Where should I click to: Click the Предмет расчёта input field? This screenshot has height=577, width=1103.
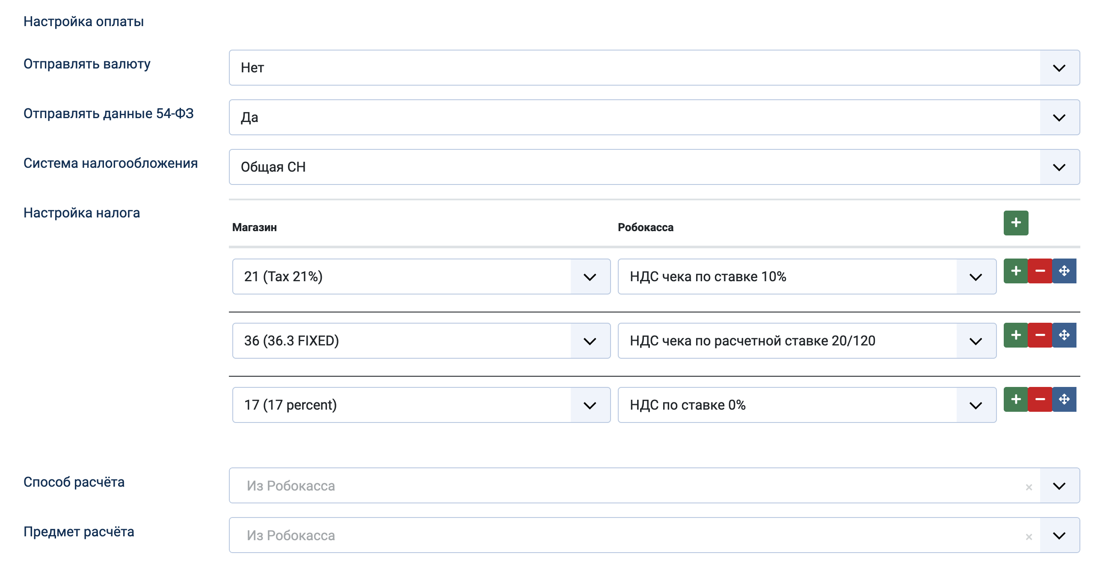pos(599,535)
